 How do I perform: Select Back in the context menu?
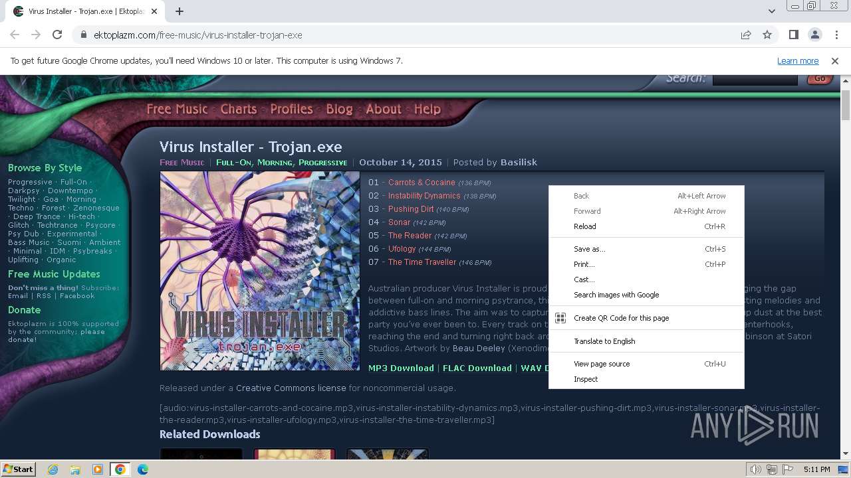pos(646,196)
